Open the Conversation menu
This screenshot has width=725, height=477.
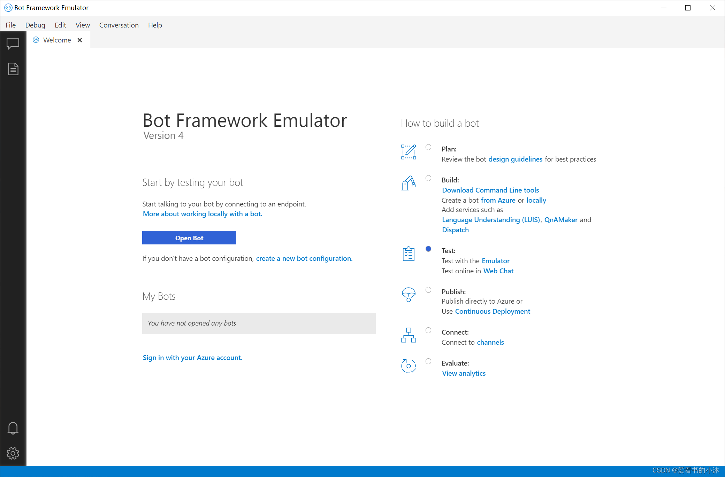coord(119,25)
